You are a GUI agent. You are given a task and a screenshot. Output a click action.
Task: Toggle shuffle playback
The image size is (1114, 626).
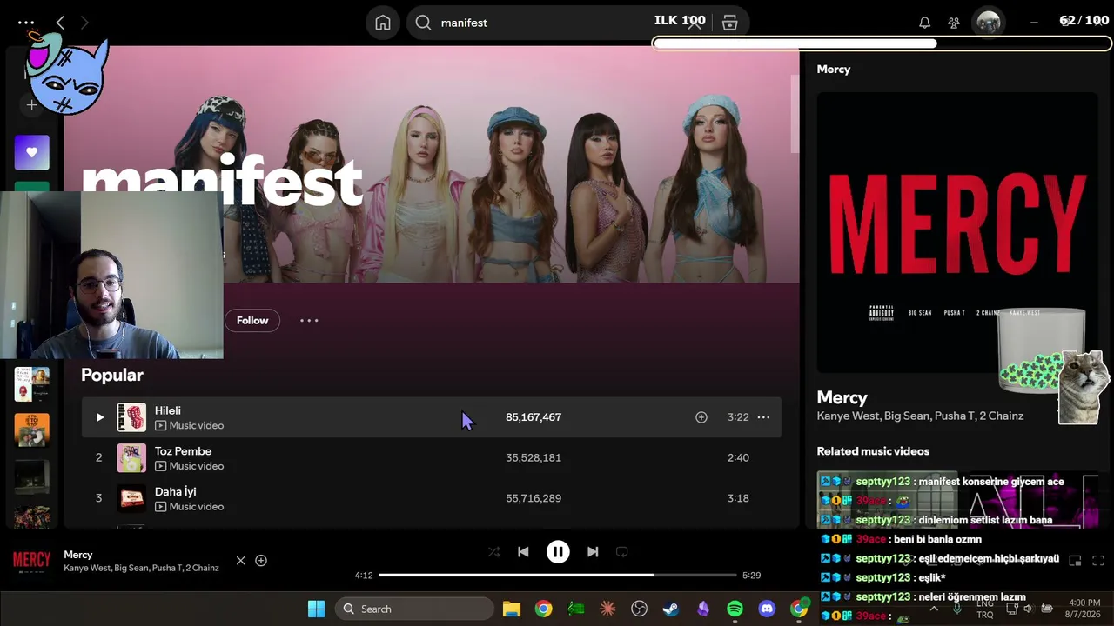click(x=493, y=551)
